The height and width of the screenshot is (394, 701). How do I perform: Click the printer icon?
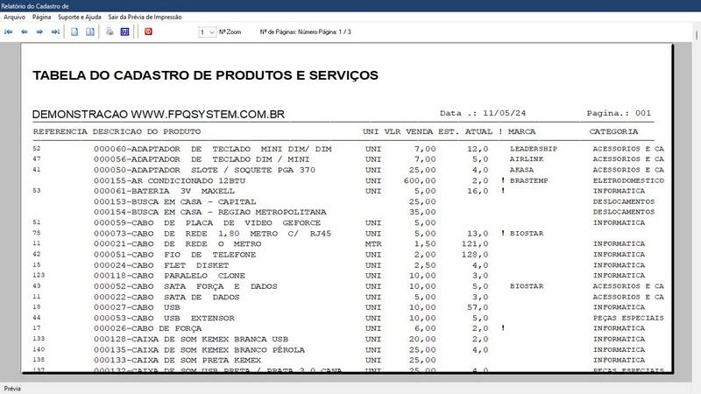coord(110,32)
